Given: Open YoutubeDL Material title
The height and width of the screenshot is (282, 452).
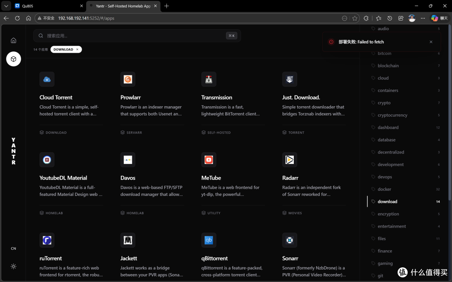Looking at the screenshot, I should pos(63,178).
